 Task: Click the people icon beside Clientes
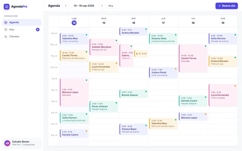click(x=6, y=37)
